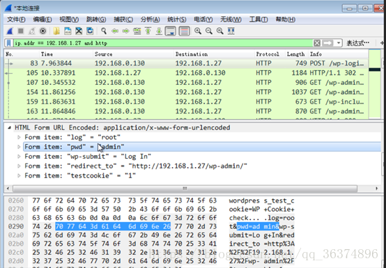Jump to the first packet

[148, 31]
